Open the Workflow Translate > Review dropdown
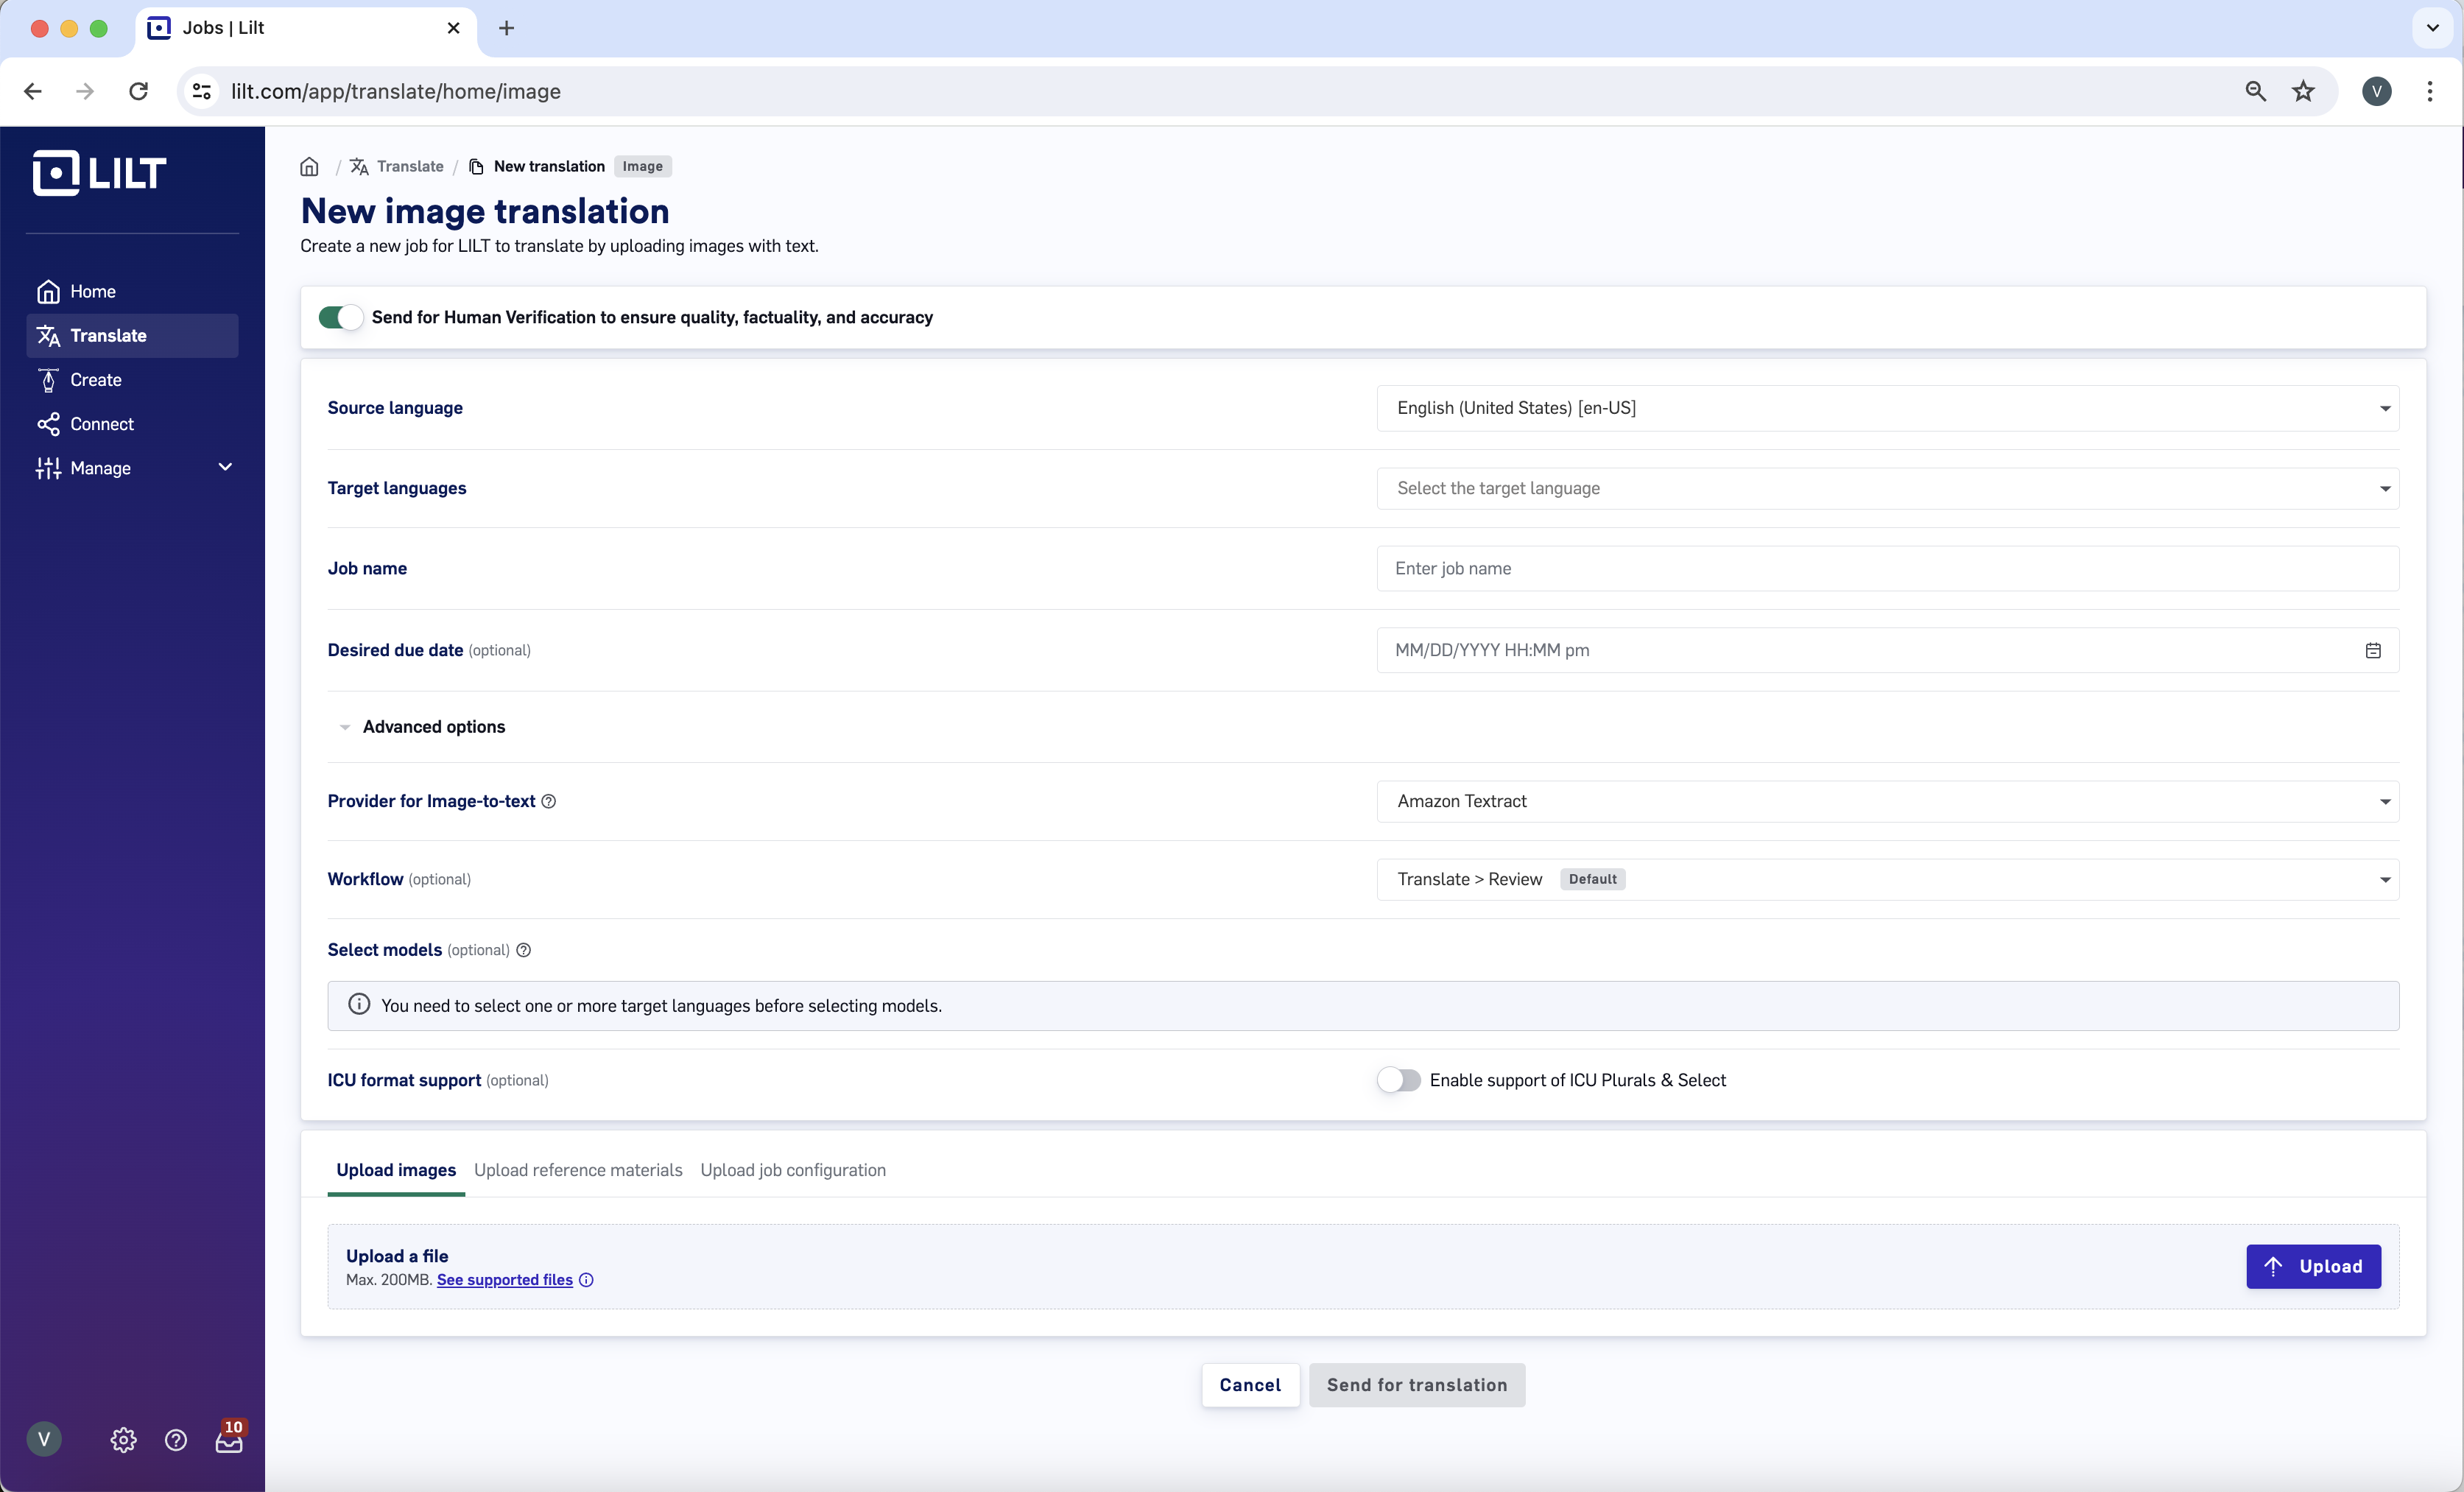The height and width of the screenshot is (1492, 2464). point(1887,879)
